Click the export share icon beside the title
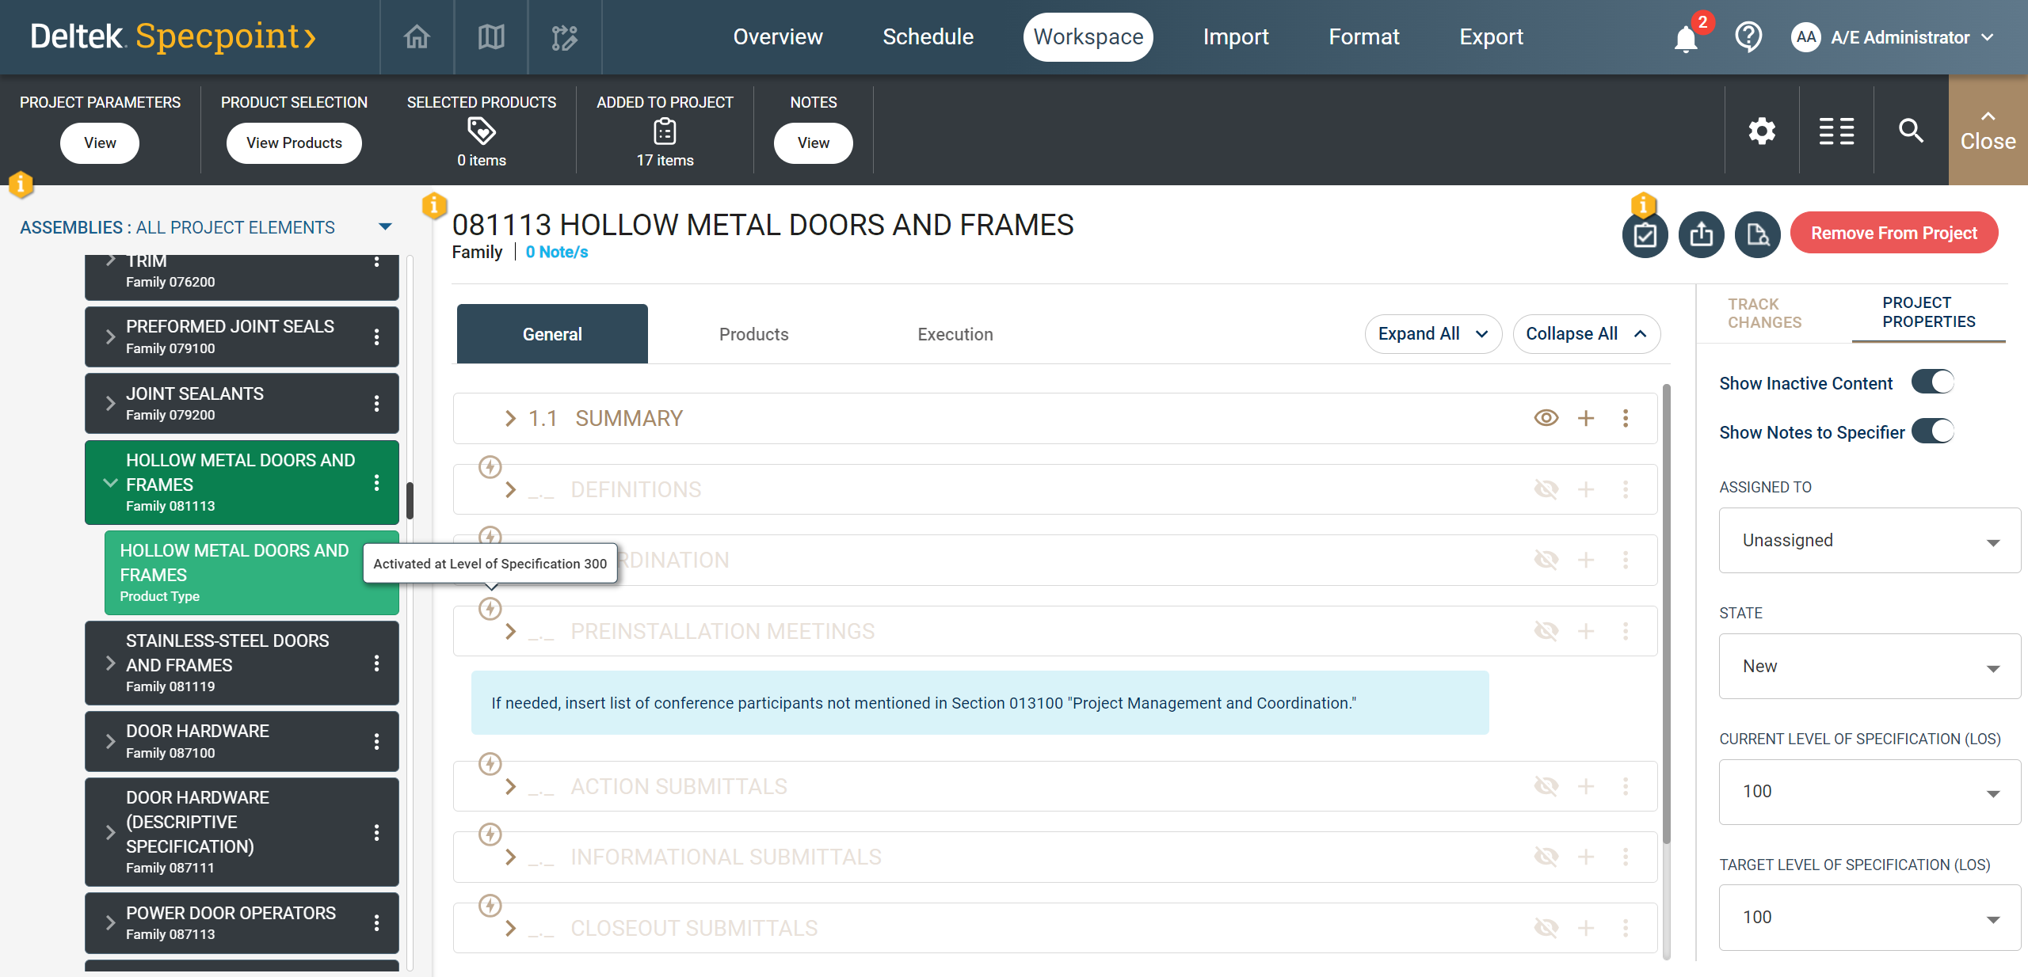 click(x=1701, y=234)
